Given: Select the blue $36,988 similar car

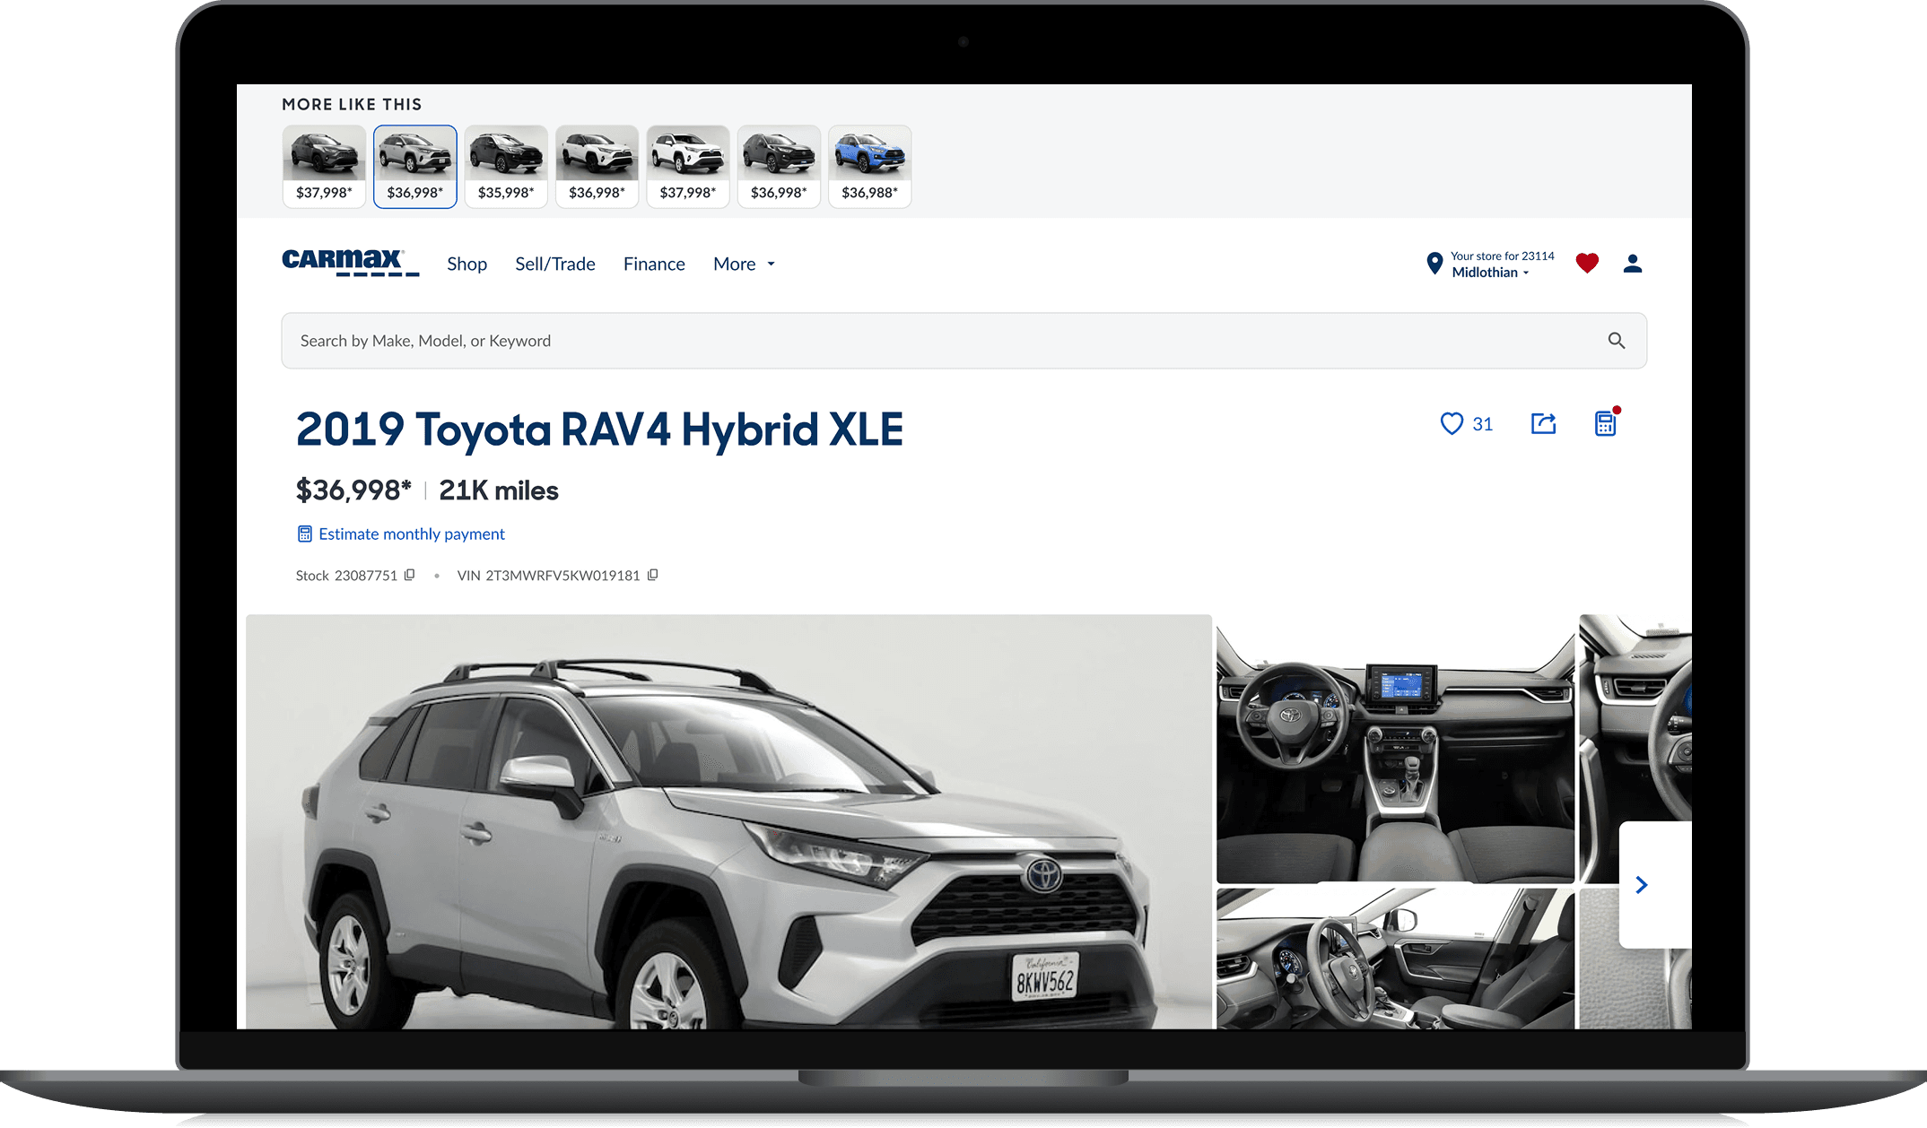Looking at the screenshot, I should point(869,167).
